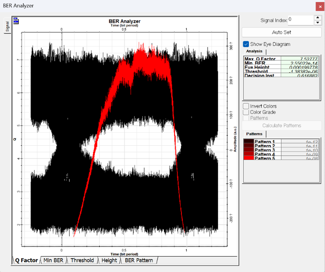Switch to the Min BER tab
Screen dimensions: 325x272
click(x=53, y=260)
